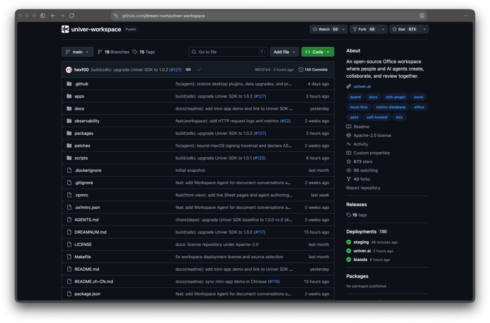Viewport: 490px width, 323px height.
Task: Open the main branch selector dropdown
Action: tap(77, 52)
